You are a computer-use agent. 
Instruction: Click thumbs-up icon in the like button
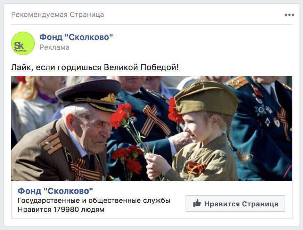coord(197,203)
